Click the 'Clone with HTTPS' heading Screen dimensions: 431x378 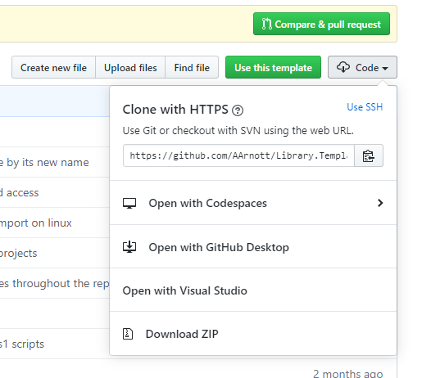[175, 110]
